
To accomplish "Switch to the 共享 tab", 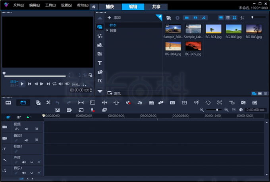I will [x=156, y=7].
